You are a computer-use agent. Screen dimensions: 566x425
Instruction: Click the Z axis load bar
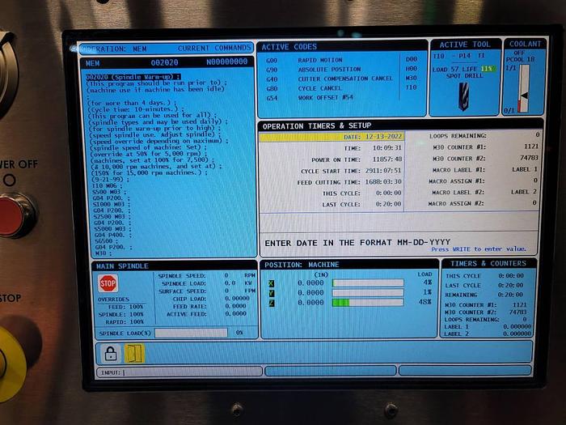(367, 303)
